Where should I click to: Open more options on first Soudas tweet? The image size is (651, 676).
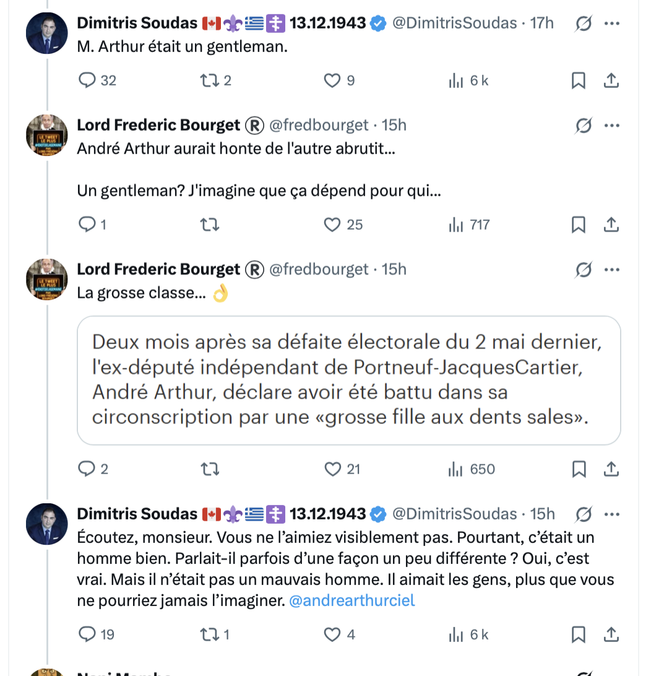pyautogui.click(x=611, y=24)
